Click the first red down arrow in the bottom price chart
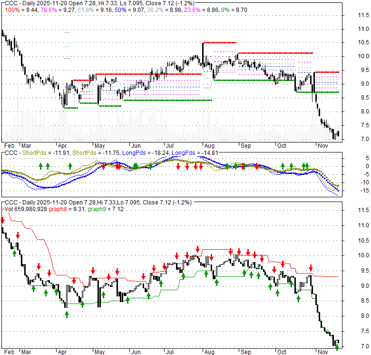 [x=3, y=220]
